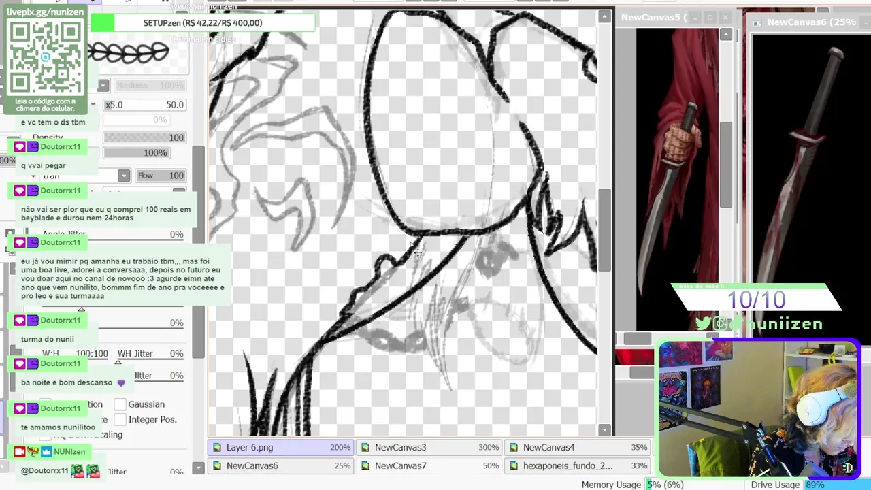871x490 pixels.
Task: Click the file icon on the bottom NewCanvas6 tab
Action: [217, 465]
